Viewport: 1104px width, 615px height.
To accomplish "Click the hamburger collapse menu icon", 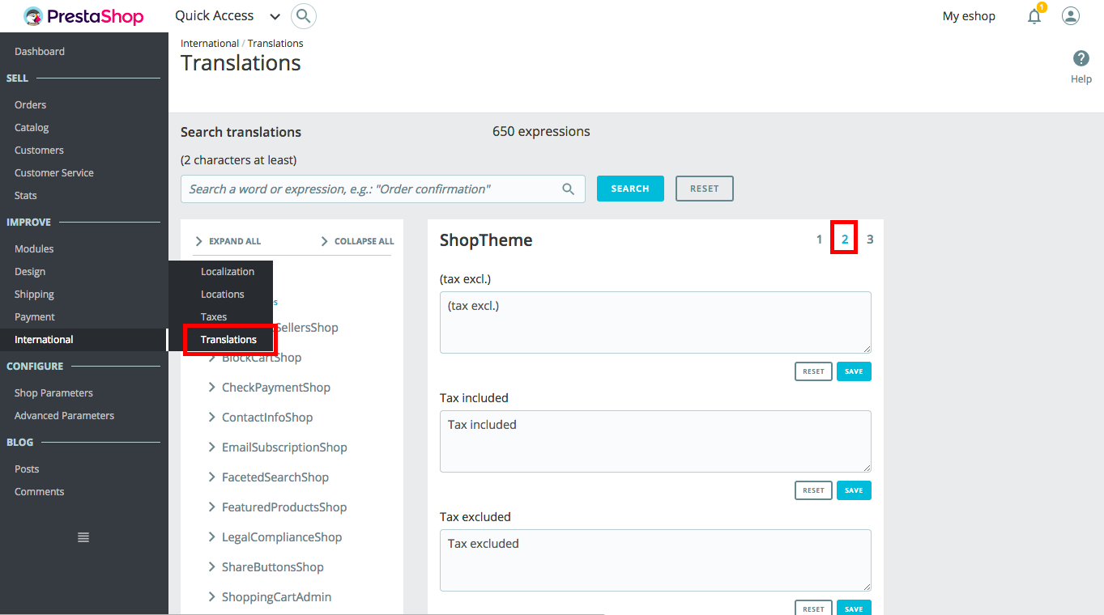I will 83,537.
